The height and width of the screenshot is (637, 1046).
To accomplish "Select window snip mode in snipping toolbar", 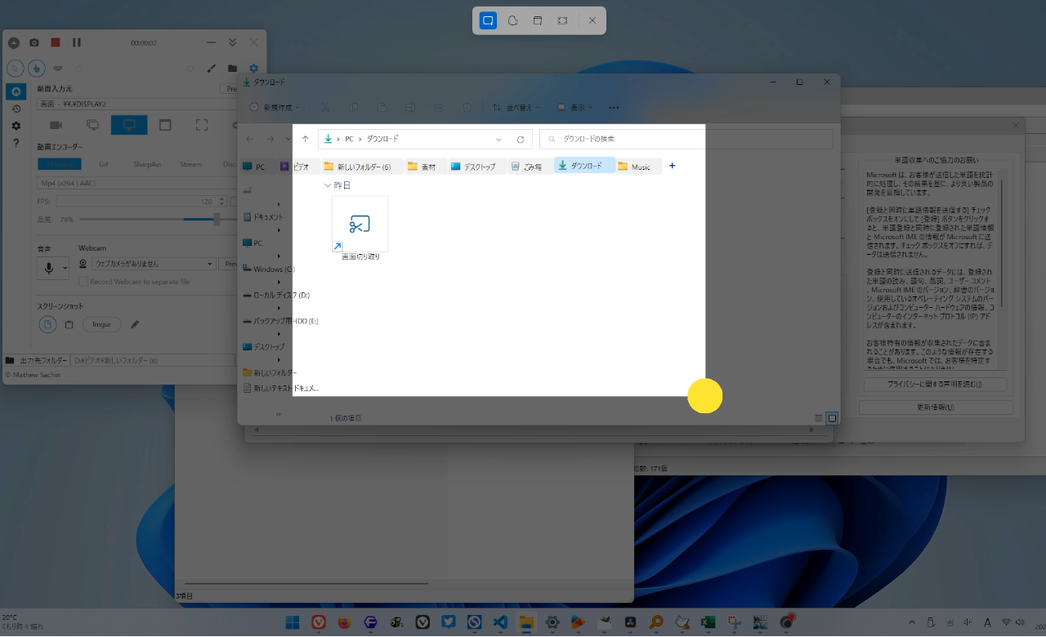I will tap(538, 20).
